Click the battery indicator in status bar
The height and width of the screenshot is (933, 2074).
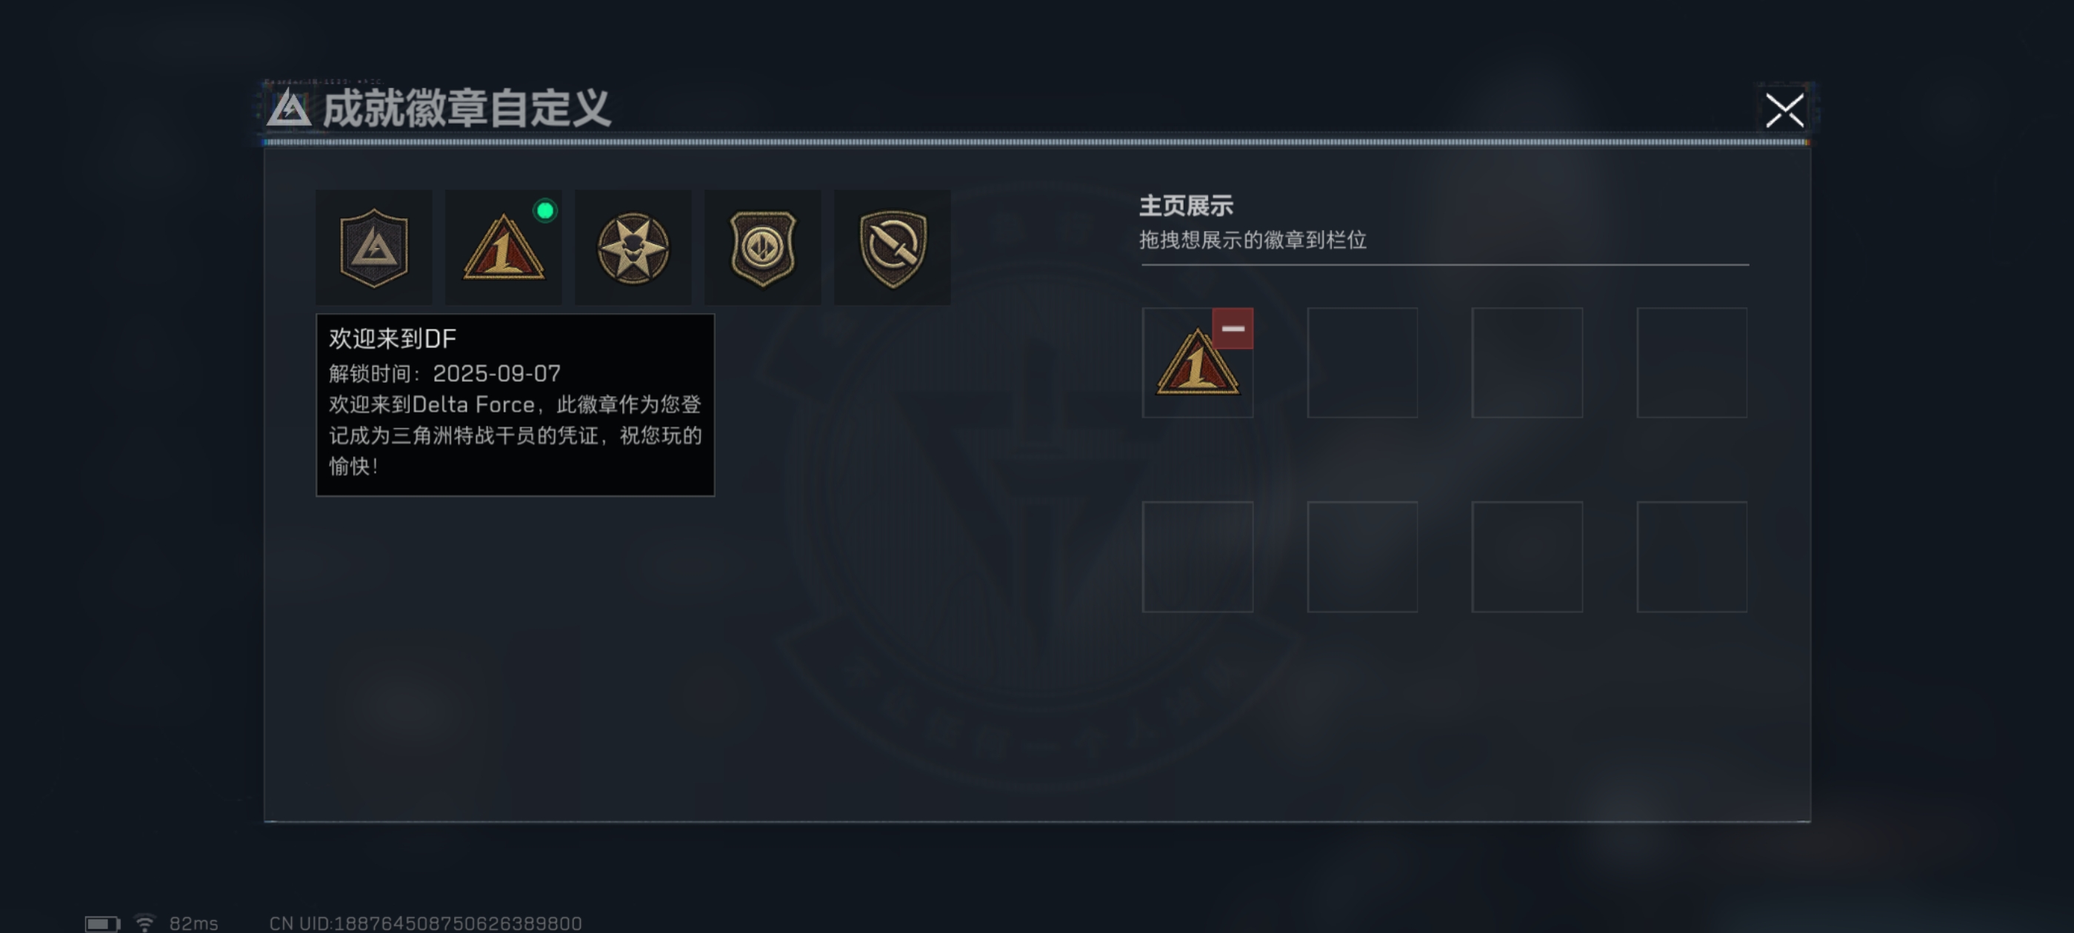pyautogui.click(x=102, y=923)
